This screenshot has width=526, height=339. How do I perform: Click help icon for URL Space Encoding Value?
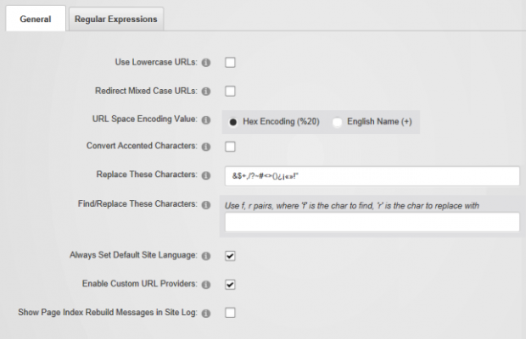(206, 119)
